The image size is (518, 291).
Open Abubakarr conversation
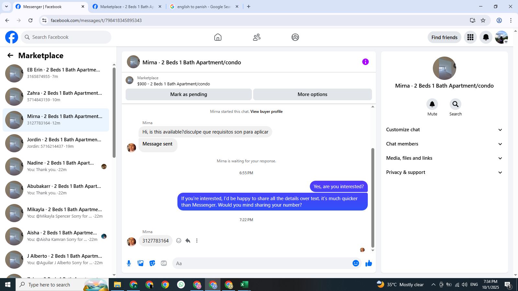[56, 190]
